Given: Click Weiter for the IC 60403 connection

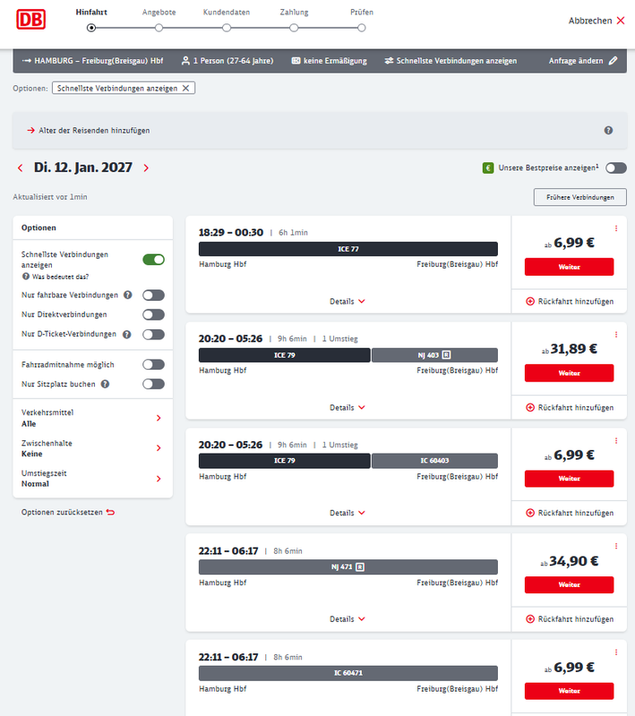Looking at the screenshot, I should click(569, 479).
